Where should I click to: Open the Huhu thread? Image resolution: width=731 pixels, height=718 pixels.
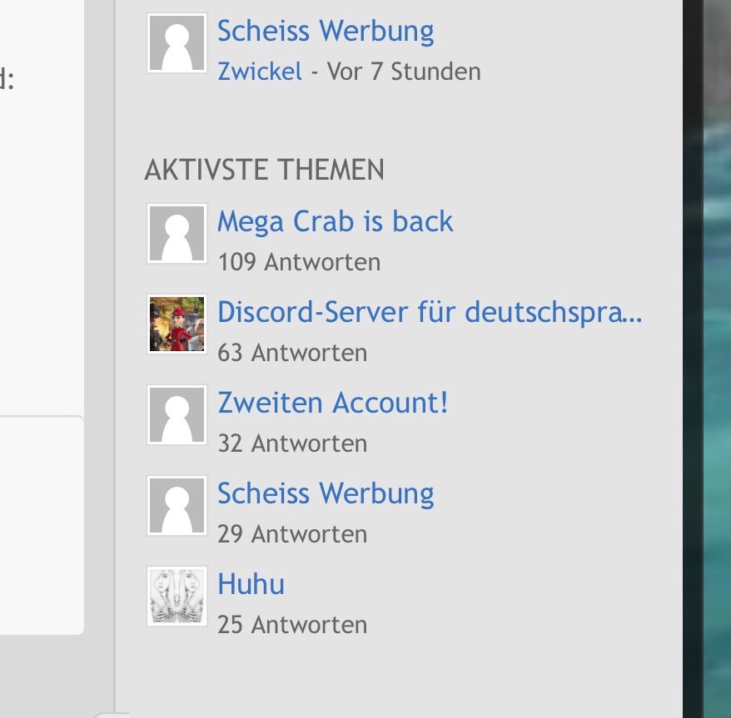tap(251, 584)
